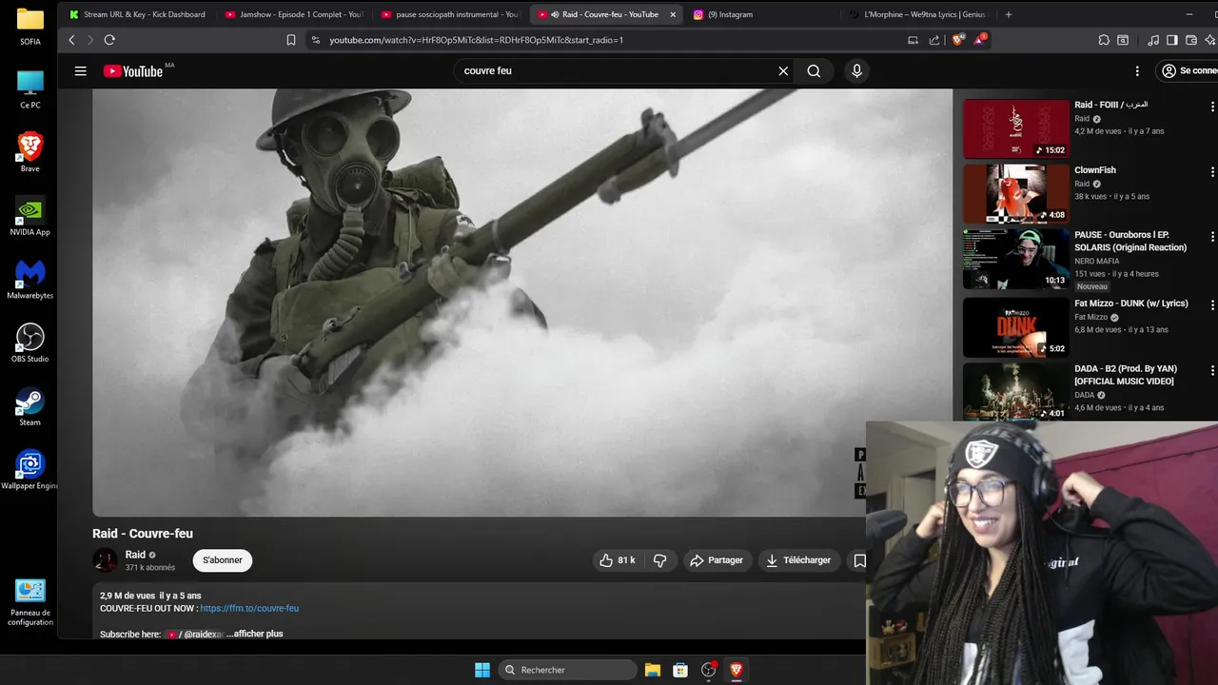Screen dimensions: 1218x685
Task: Close the Raid - Couvre-feu tab
Action: (x=673, y=14)
